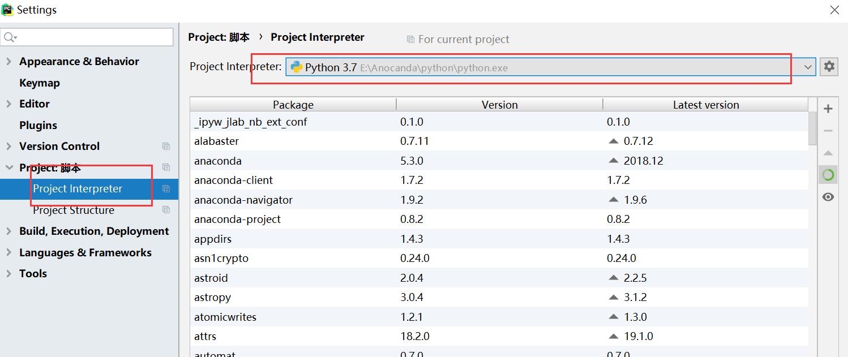Select the astropy package row

(x=499, y=297)
